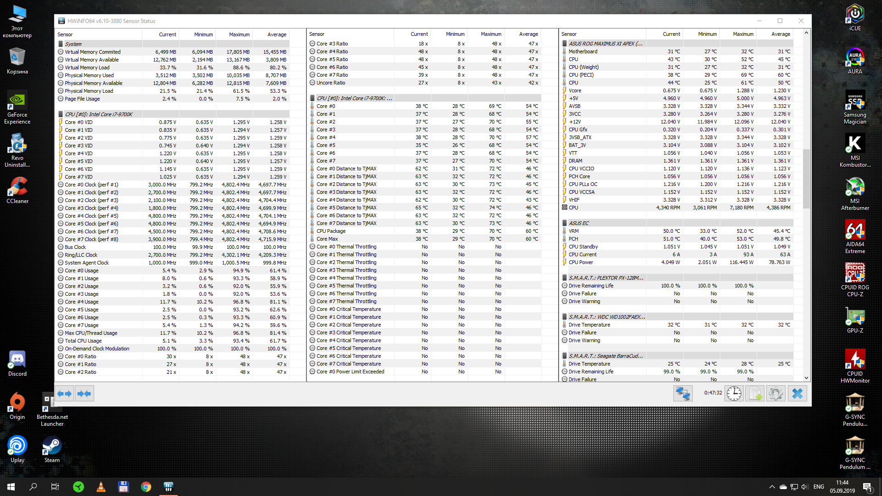882x496 pixels.
Task: Click the expand columns arrows button
Action: pos(64,394)
